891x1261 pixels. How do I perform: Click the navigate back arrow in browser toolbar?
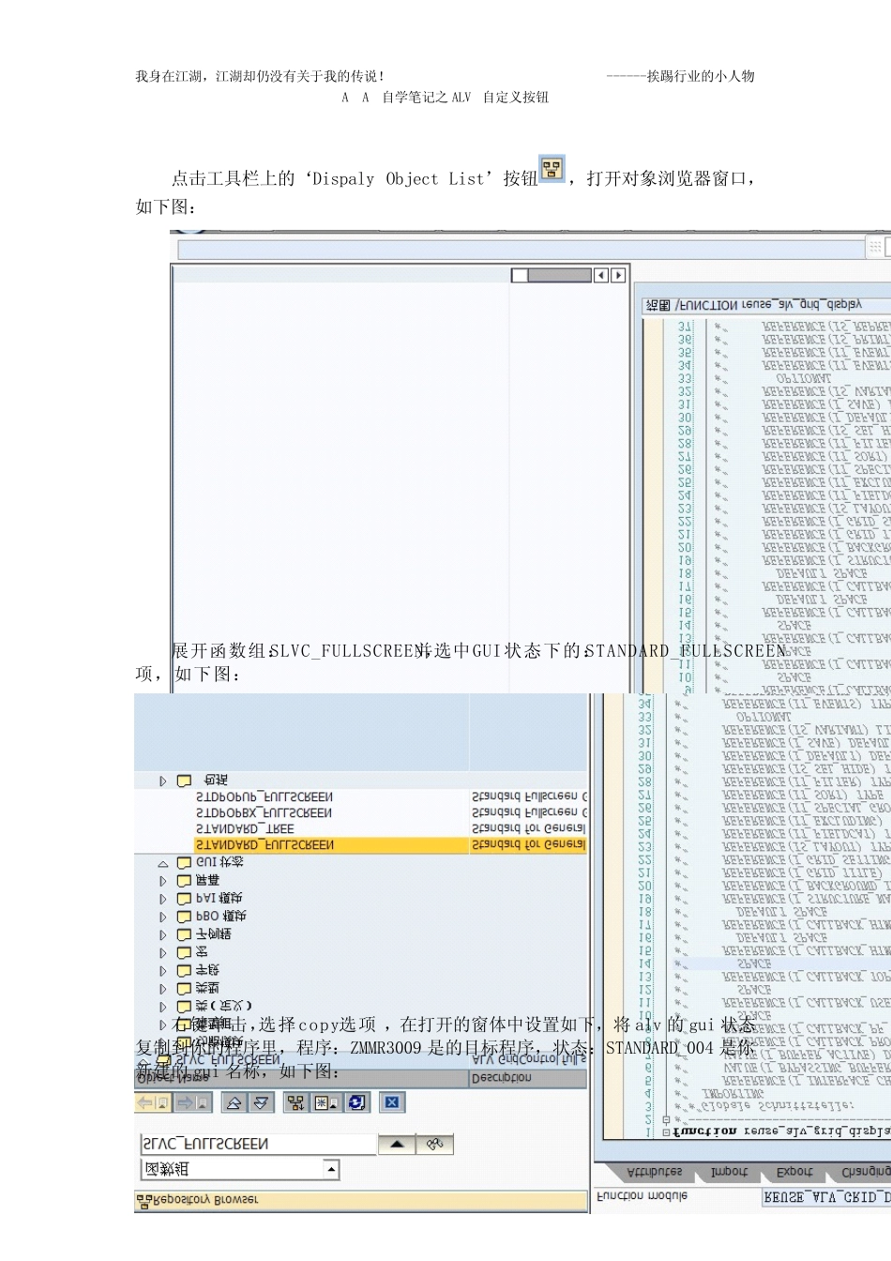point(153,1103)
